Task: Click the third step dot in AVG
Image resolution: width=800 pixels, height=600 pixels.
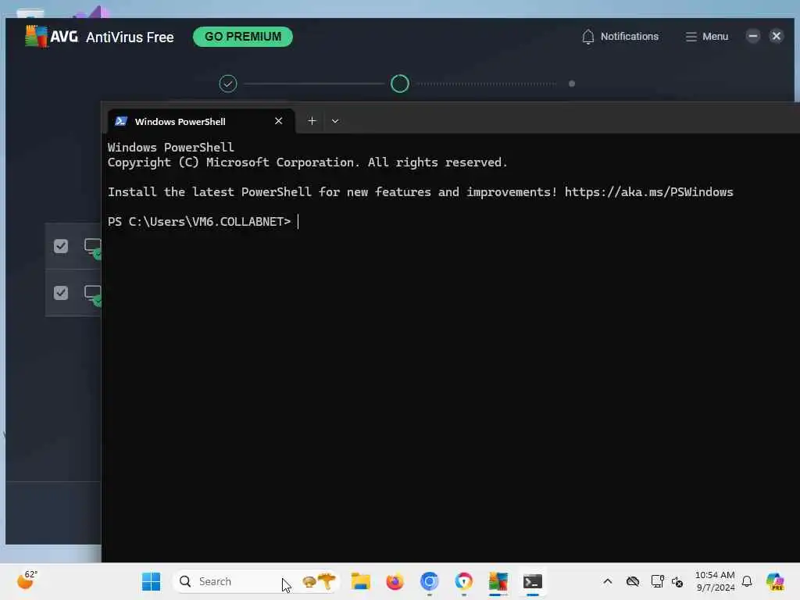Action: tap(572, 84)
